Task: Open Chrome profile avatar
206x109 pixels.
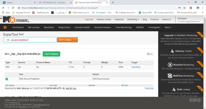Action: (198, 8)
